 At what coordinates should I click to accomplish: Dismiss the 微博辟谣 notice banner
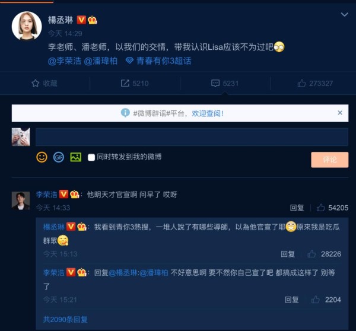pyautogui.click(x=340, y=113)
